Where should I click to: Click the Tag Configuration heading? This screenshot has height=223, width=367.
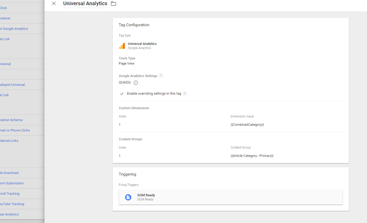pyautogui.click(x=134, y=25)
